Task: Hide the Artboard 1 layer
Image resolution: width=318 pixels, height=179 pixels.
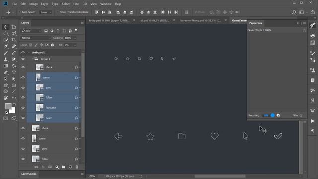Action: 23,52
